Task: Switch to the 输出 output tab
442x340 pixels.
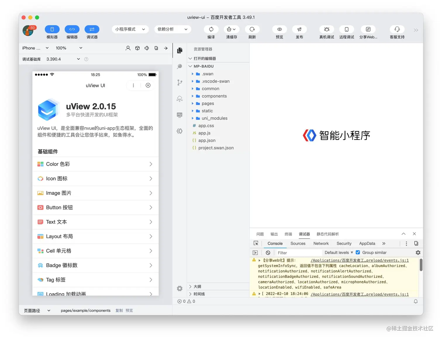Action: coord(274,234)
